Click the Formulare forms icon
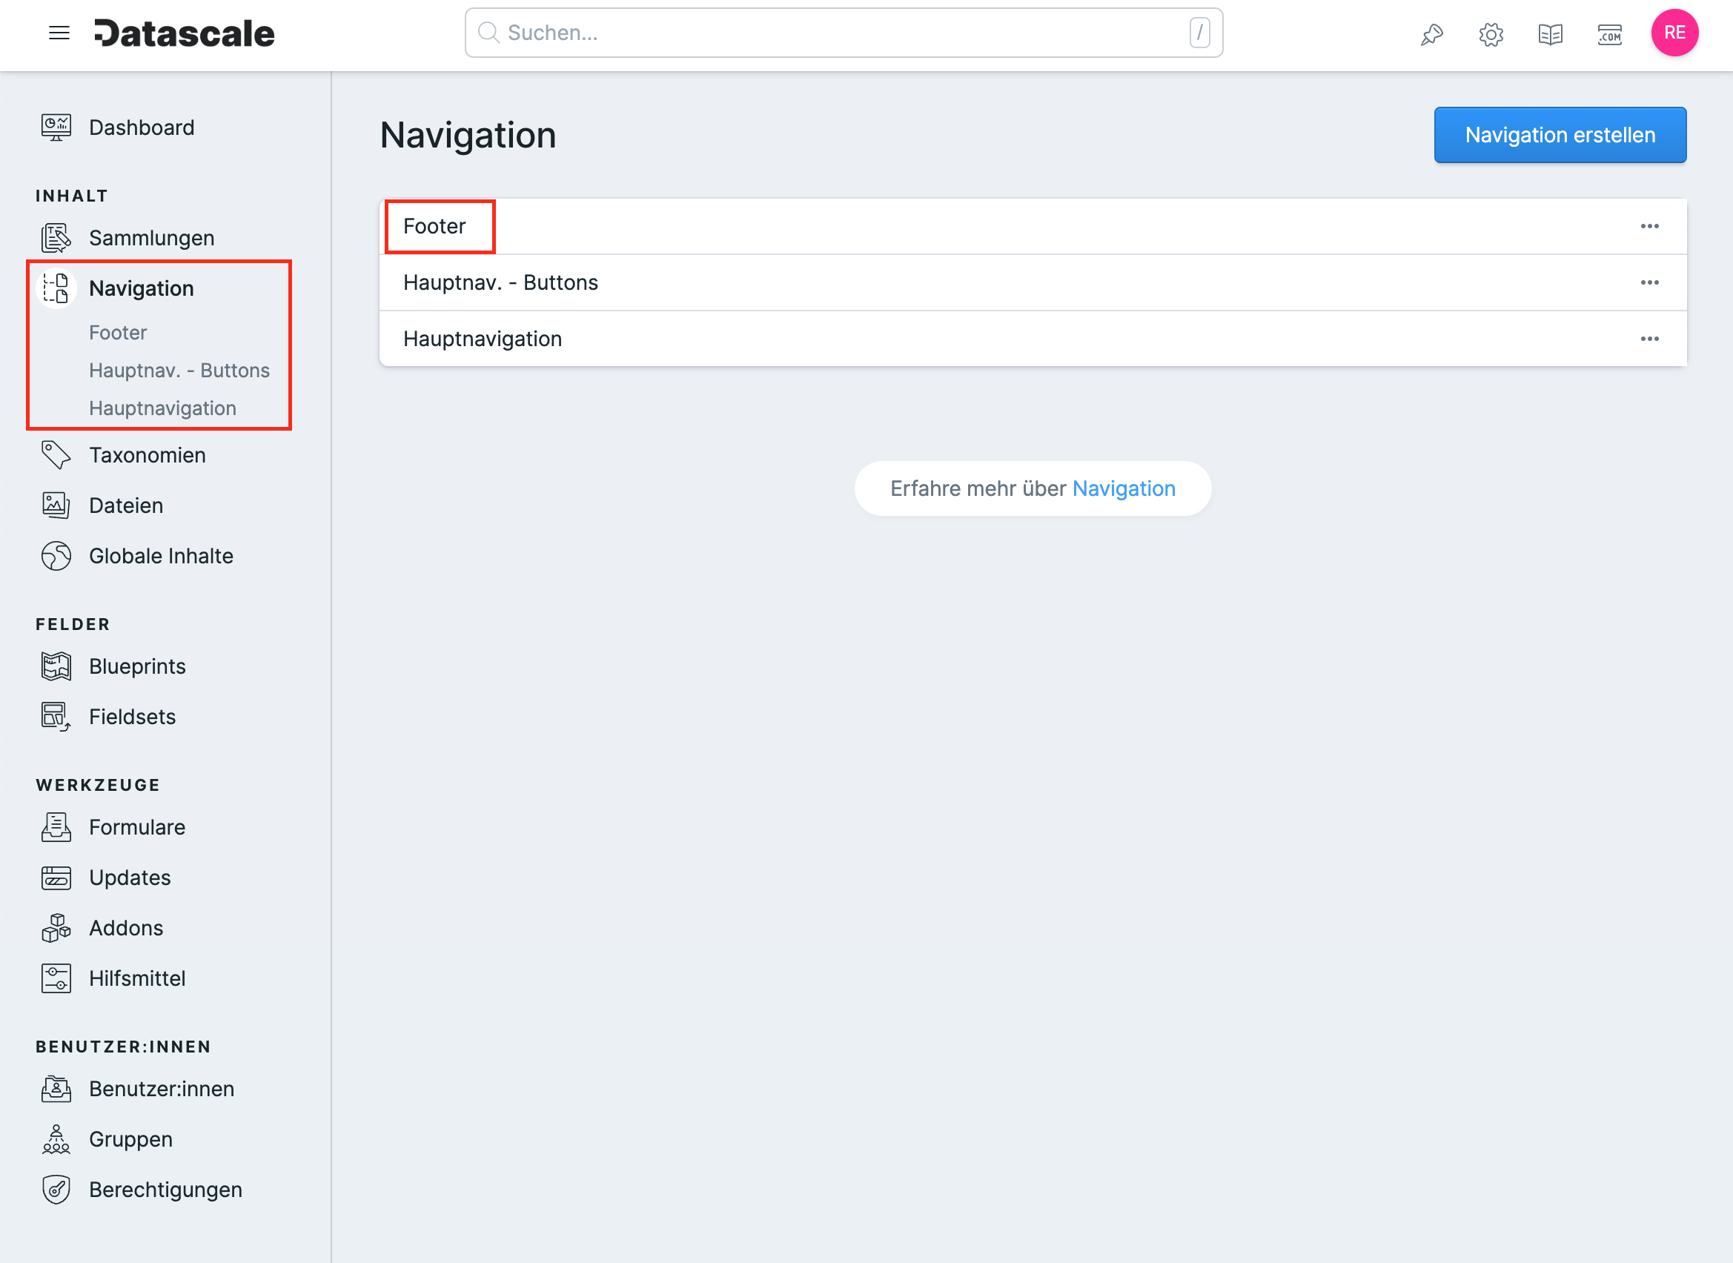The width and height of the screenshot is (1733, 1263). pos(56,827)
